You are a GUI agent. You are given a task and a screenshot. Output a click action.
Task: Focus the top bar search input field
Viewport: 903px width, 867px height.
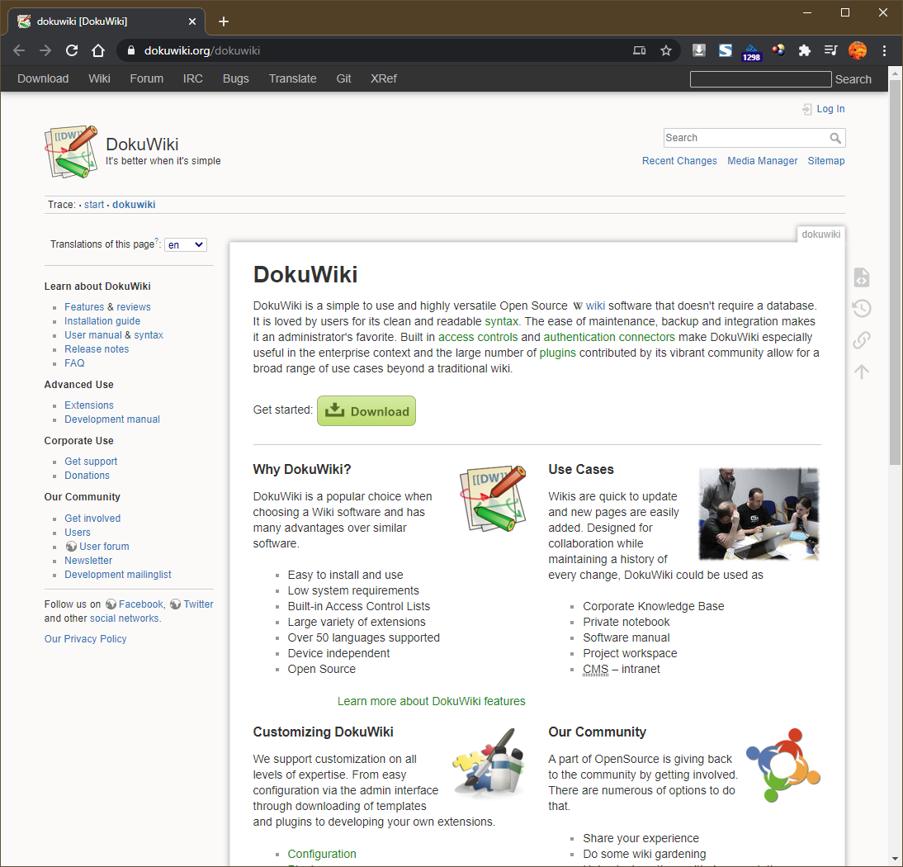tap(760, 79)
